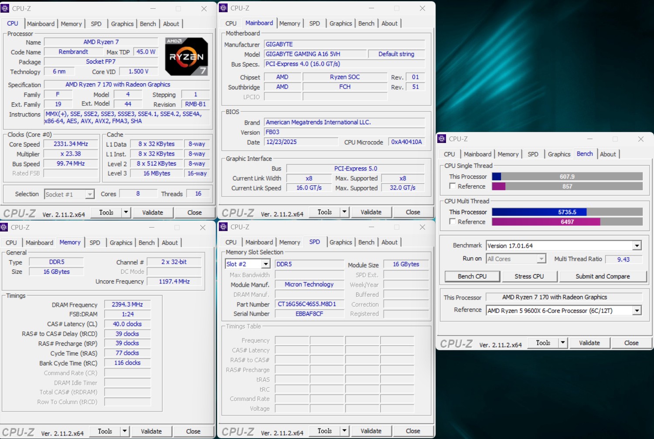Click Submit and Compare button
Screen dimensions: 654x439
click(603, 276)
